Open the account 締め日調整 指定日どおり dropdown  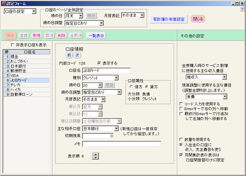119,92
